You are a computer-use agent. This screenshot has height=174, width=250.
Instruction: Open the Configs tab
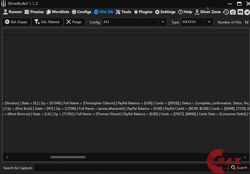[81, 12]
